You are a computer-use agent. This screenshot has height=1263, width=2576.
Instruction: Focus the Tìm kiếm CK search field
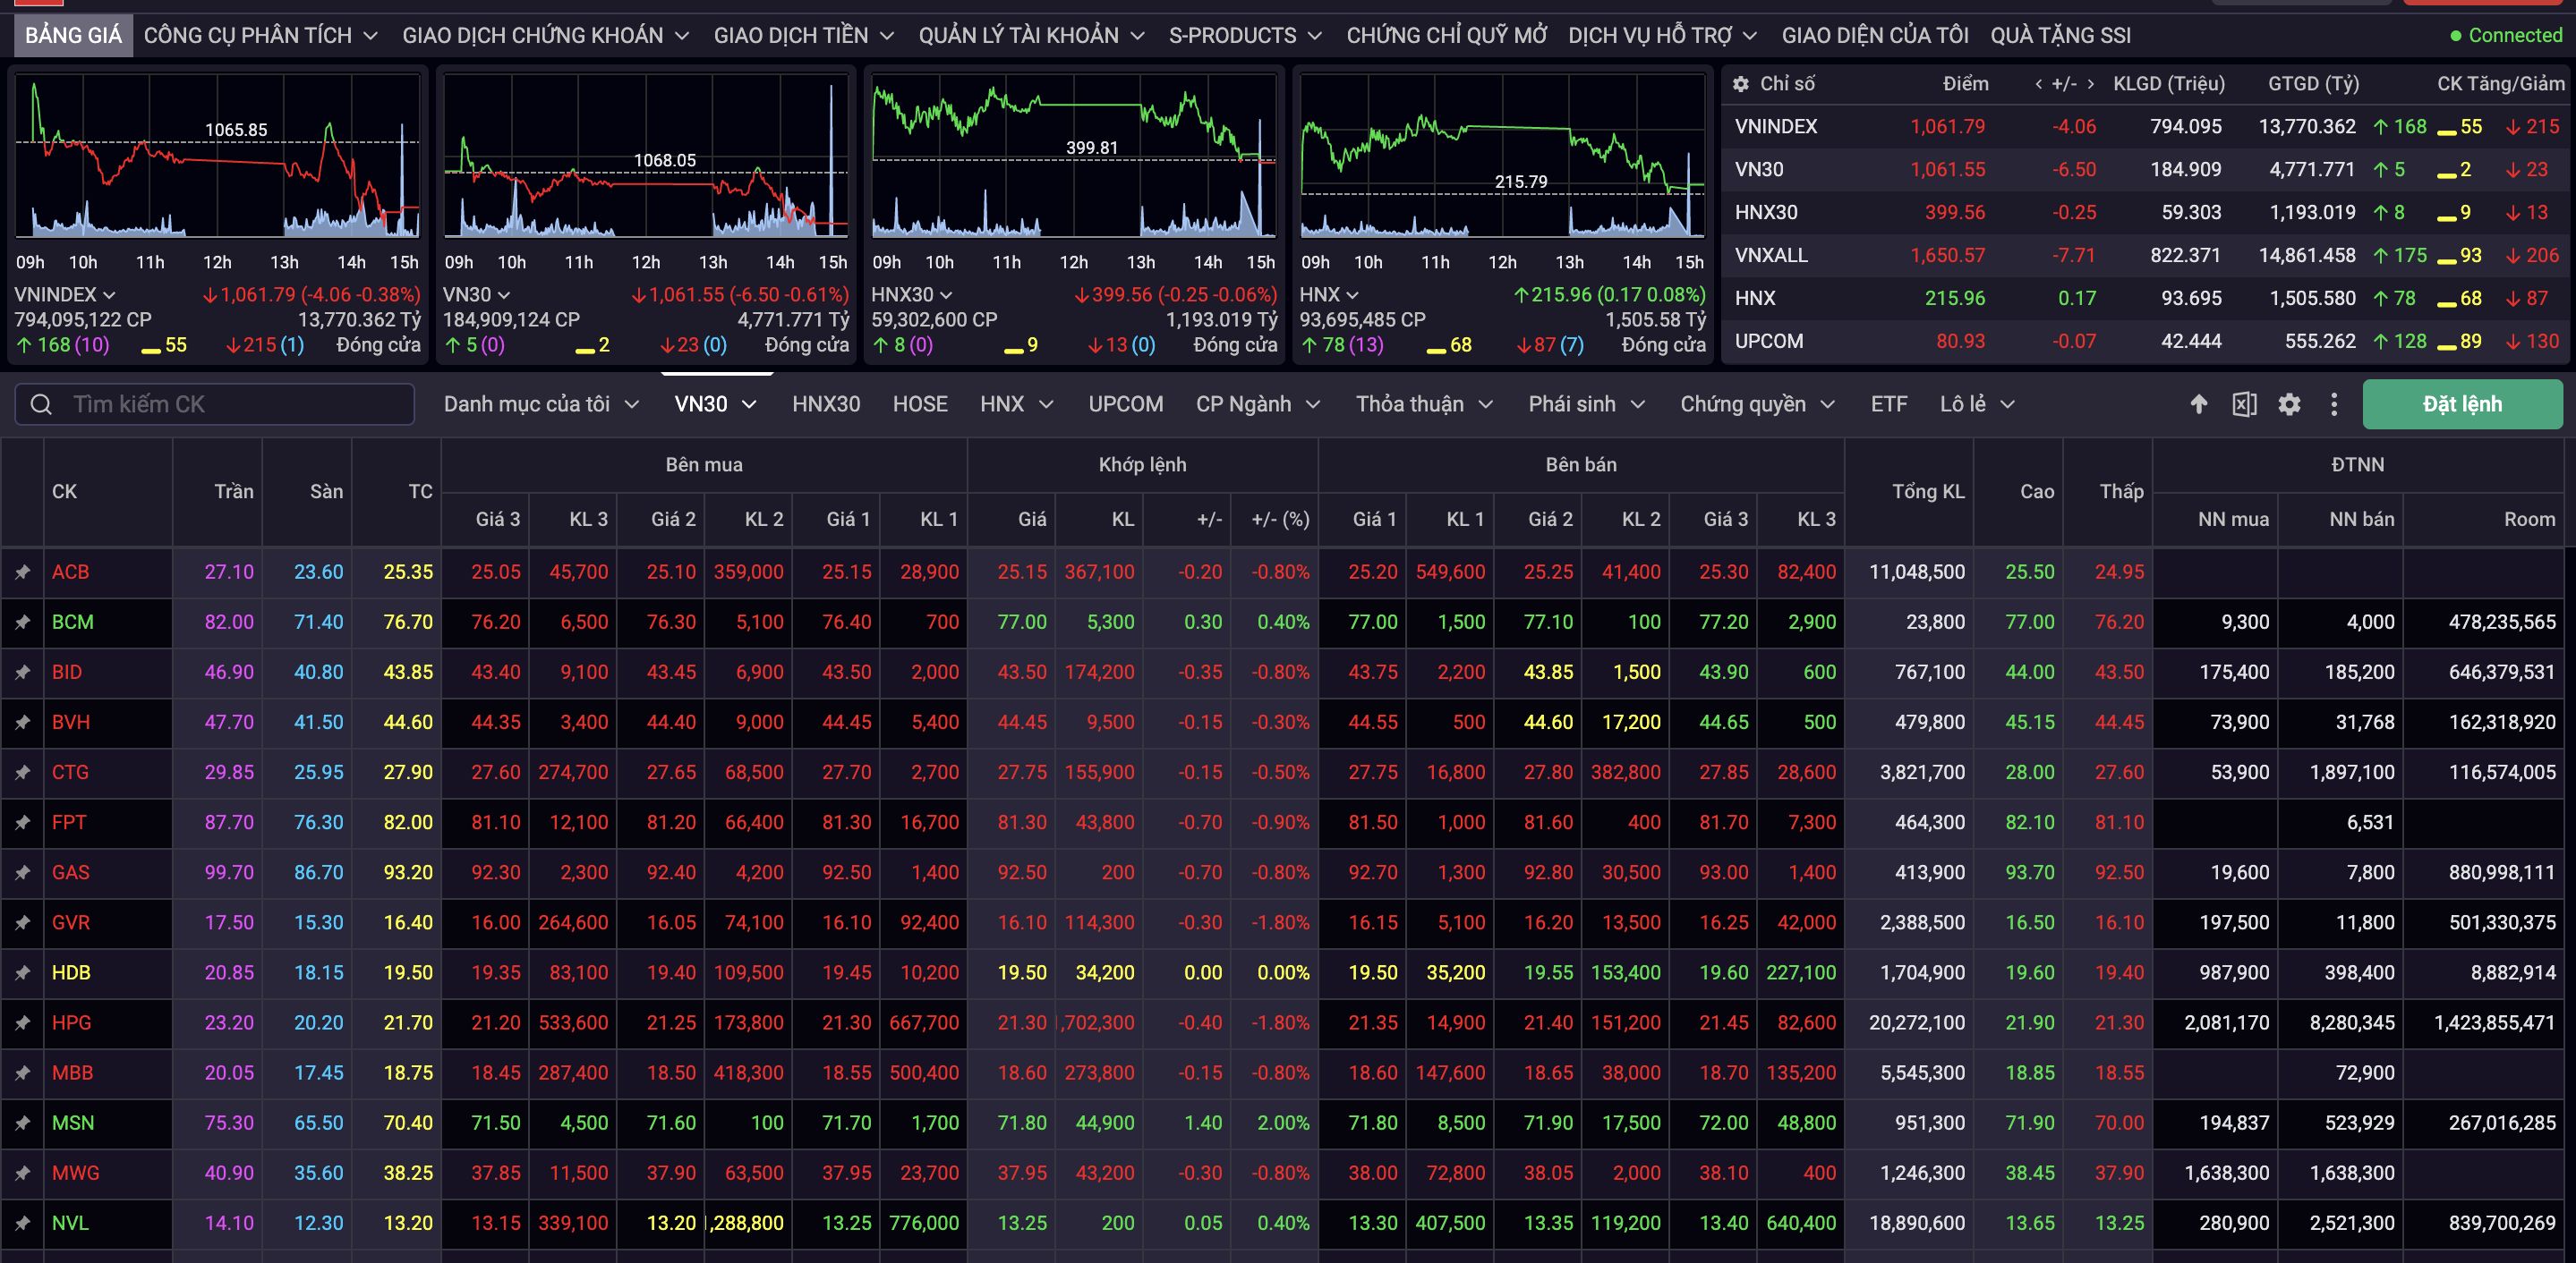(214, 403)
